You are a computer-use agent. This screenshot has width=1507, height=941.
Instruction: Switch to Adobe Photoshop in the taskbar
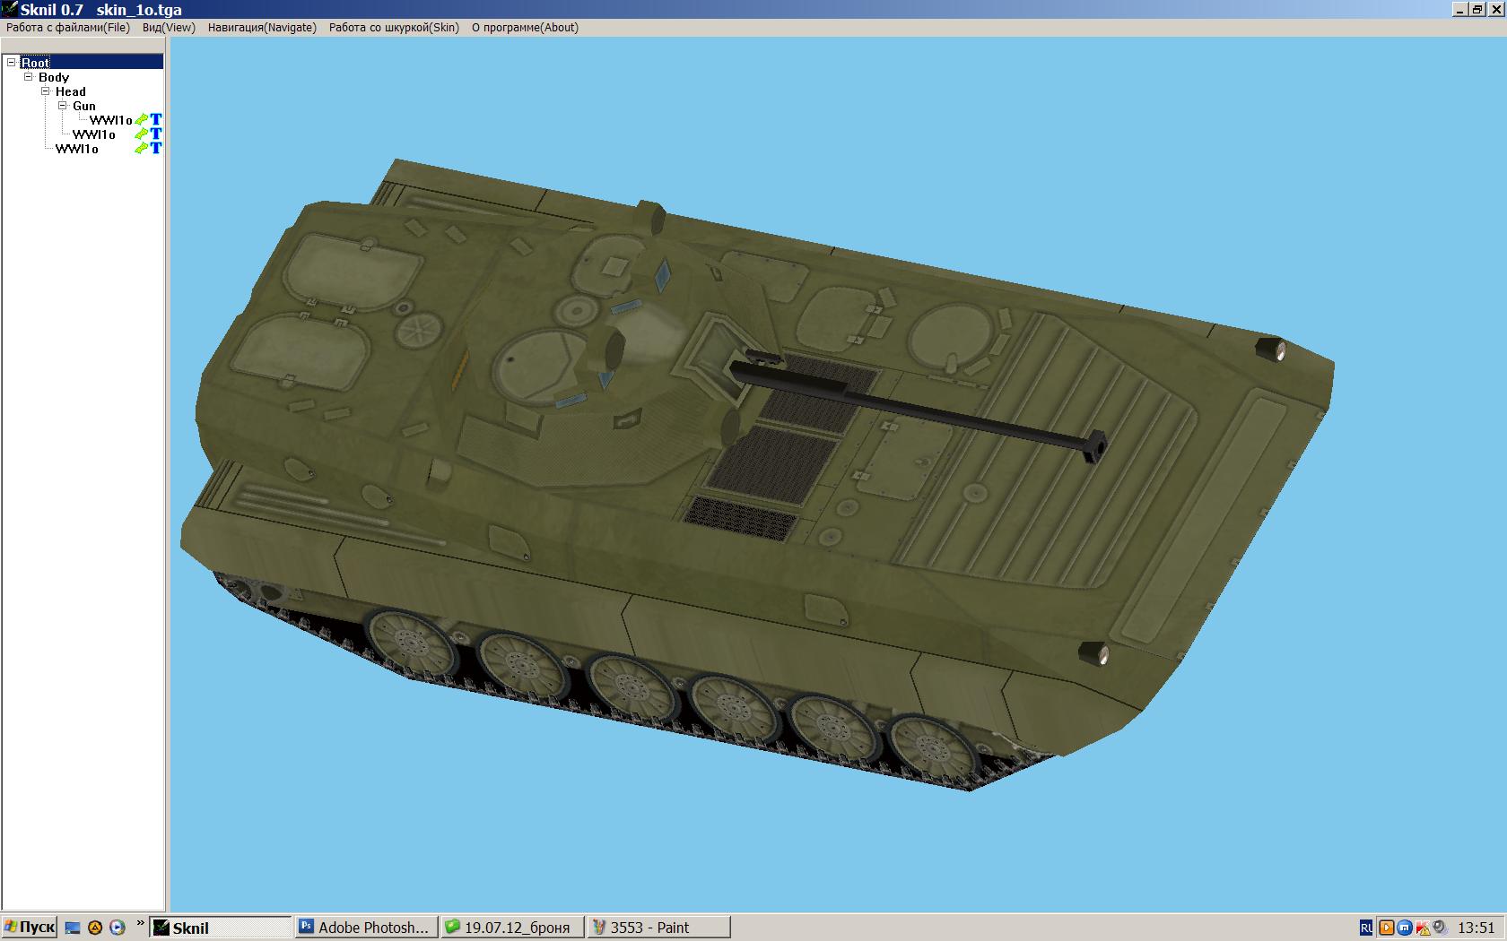point(367,928)
